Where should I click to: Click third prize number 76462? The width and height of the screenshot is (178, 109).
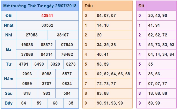(x=67, y=54)
